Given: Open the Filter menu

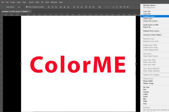Looking at the screenshot, I should point(37,2).
